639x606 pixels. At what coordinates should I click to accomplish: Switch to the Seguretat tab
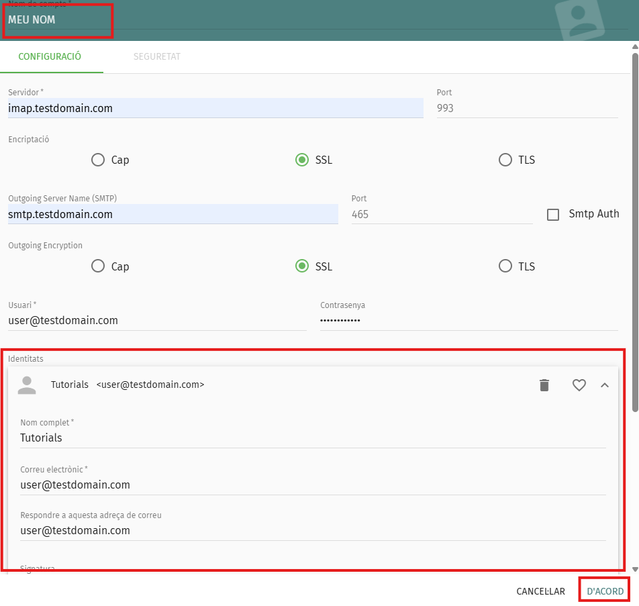[156, 57]
